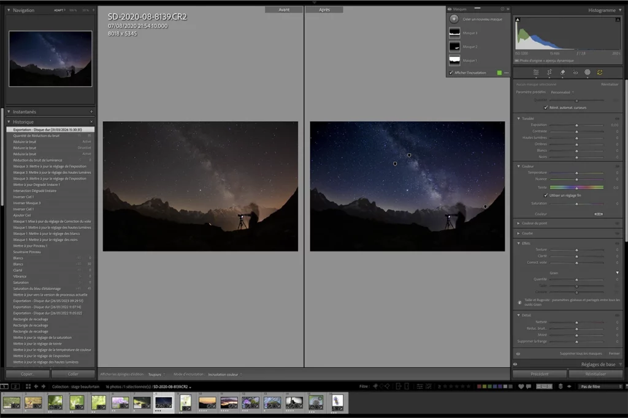Click the comment bubble filter icon
Viewport: 628px width, 418px height.
(528, 386)
